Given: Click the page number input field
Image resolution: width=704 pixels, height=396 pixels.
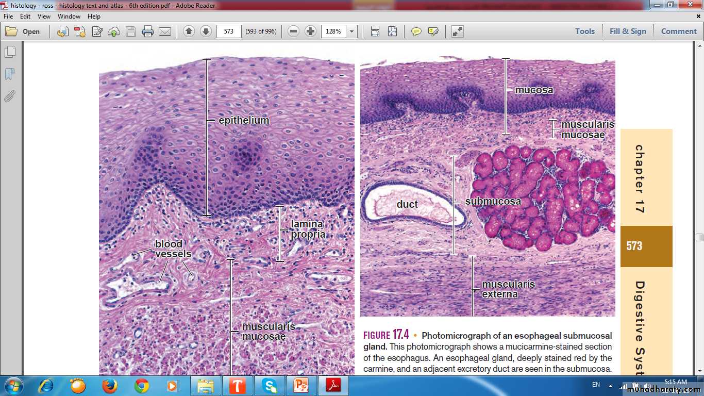Looking at the screenshot, I should pyautogui.click(x=229, y=31).
